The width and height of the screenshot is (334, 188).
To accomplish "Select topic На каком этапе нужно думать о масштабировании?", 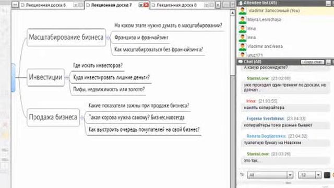I will (x=168, y=26).
